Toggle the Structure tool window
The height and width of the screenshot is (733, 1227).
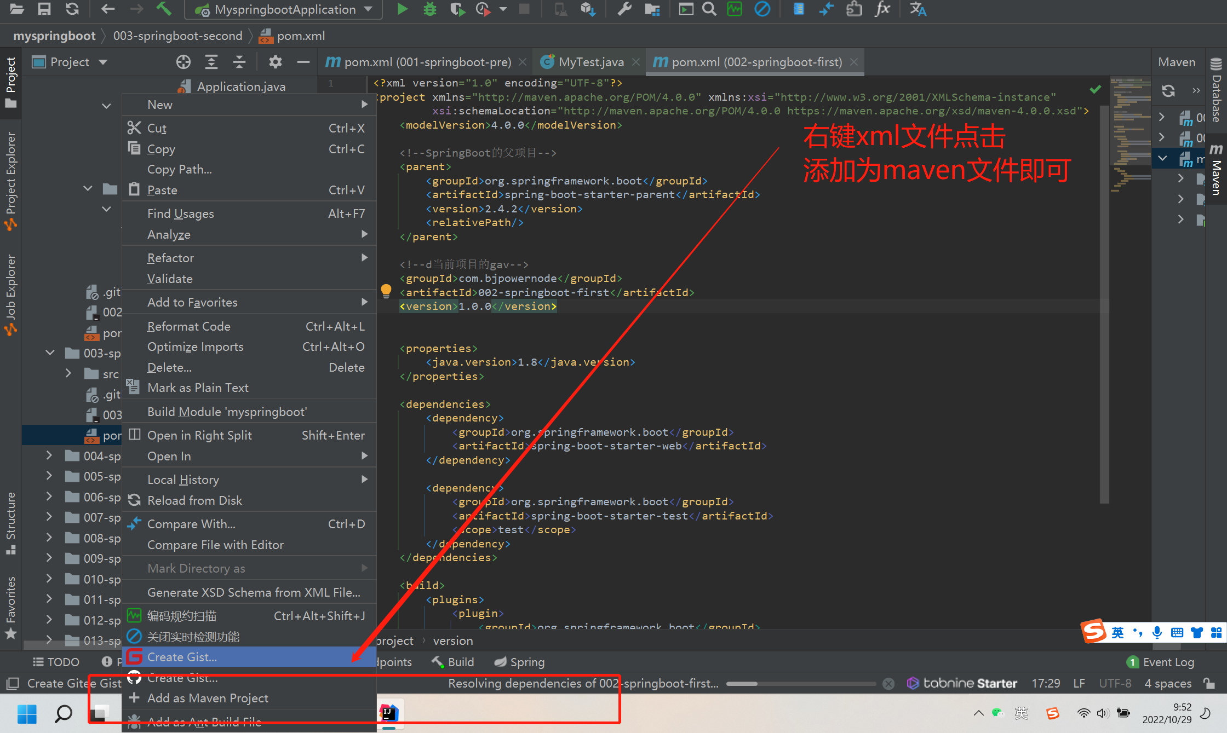(10, 522)
